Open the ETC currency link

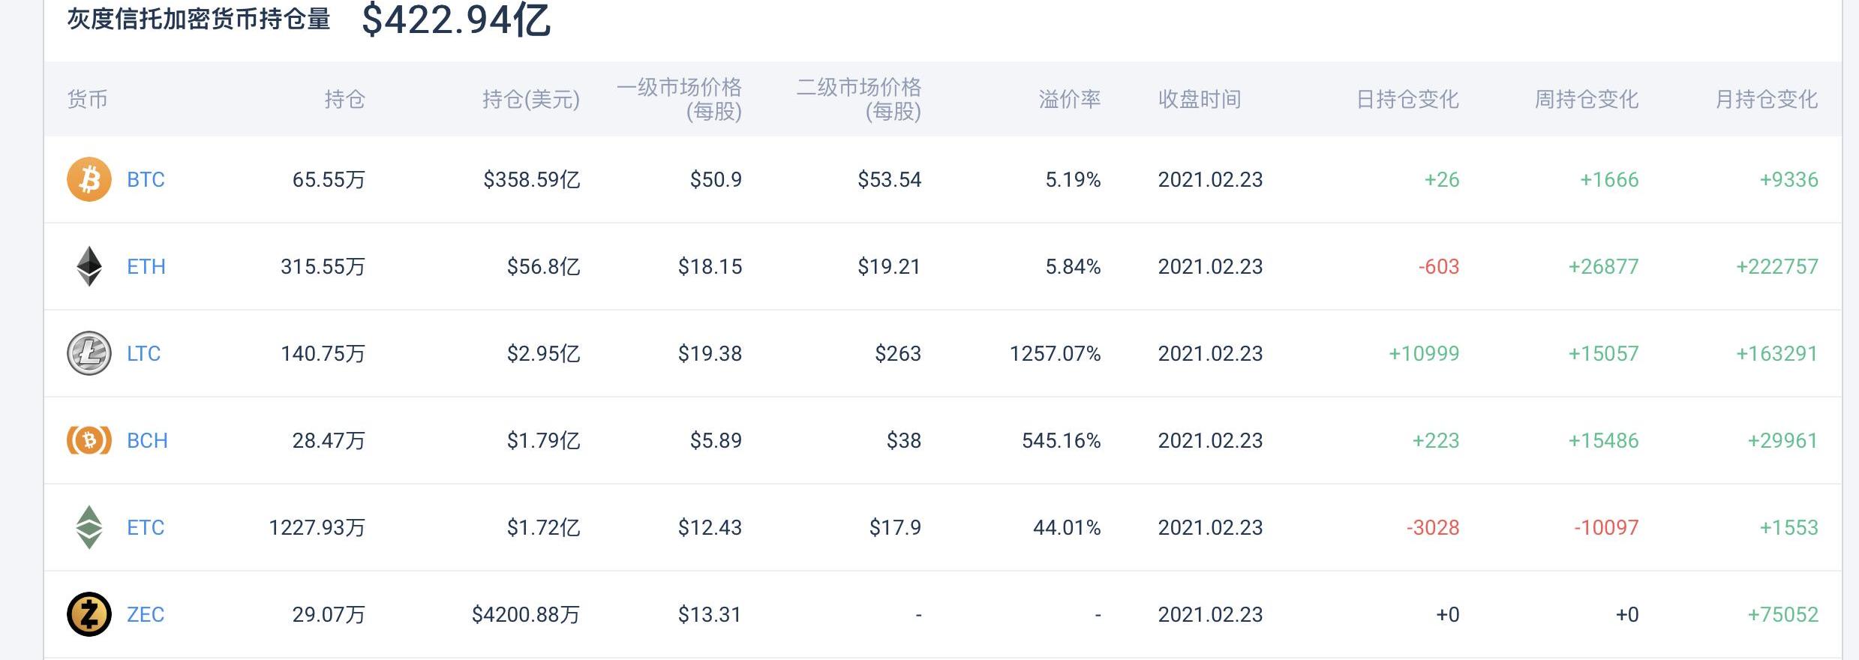click(x=146, y=528)
